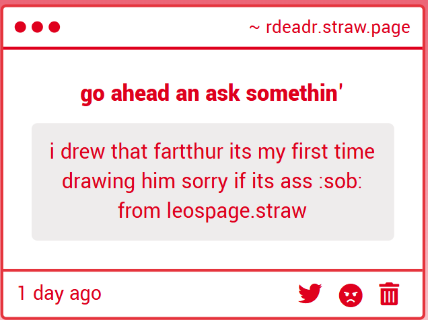428x320 pixels.
Task: Click the "go ahead an ask somethin'" heading
Action: pos(212,93)
